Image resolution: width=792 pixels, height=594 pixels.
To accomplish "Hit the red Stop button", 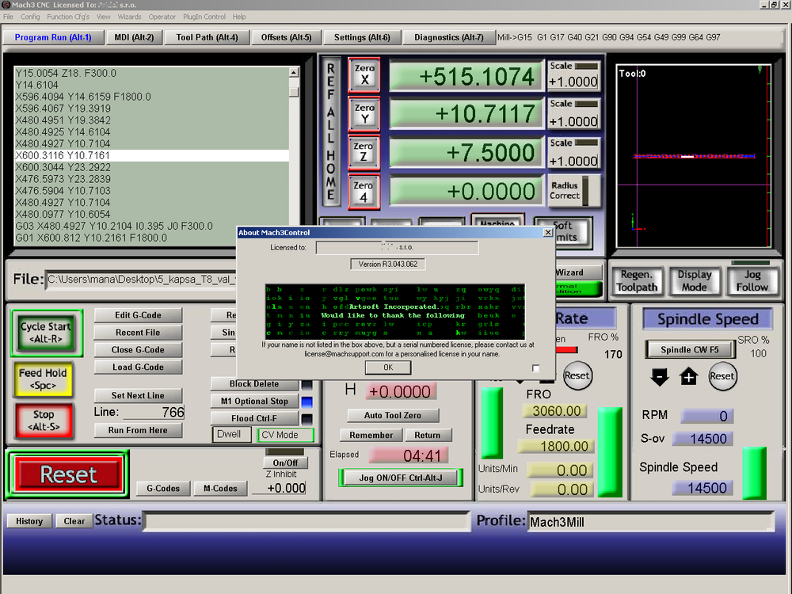I will point(44,421).
